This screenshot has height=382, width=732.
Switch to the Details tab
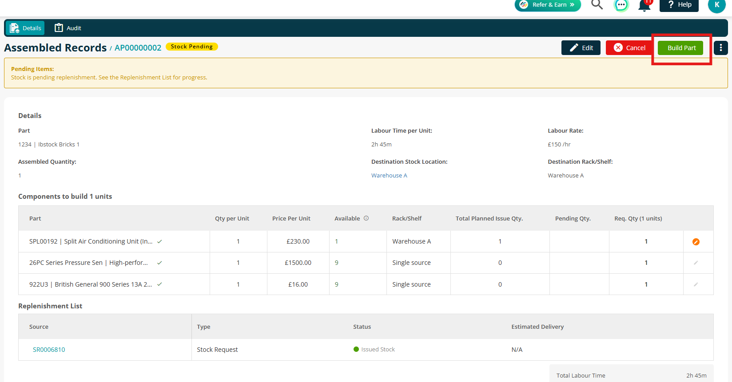[x=25, y=28]
